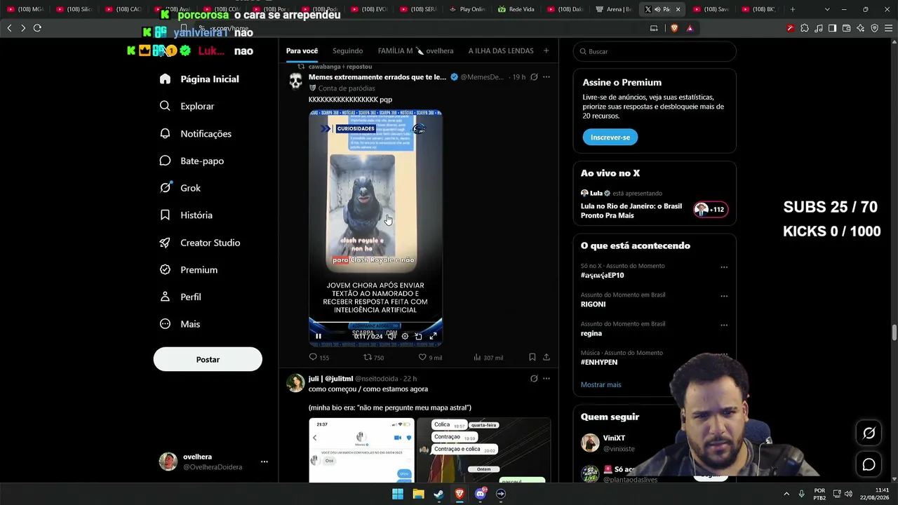Viewport: 898px width, 505px height.
Task: Mute the video sound
Action: pyautogui.click(x=391, y=336)
